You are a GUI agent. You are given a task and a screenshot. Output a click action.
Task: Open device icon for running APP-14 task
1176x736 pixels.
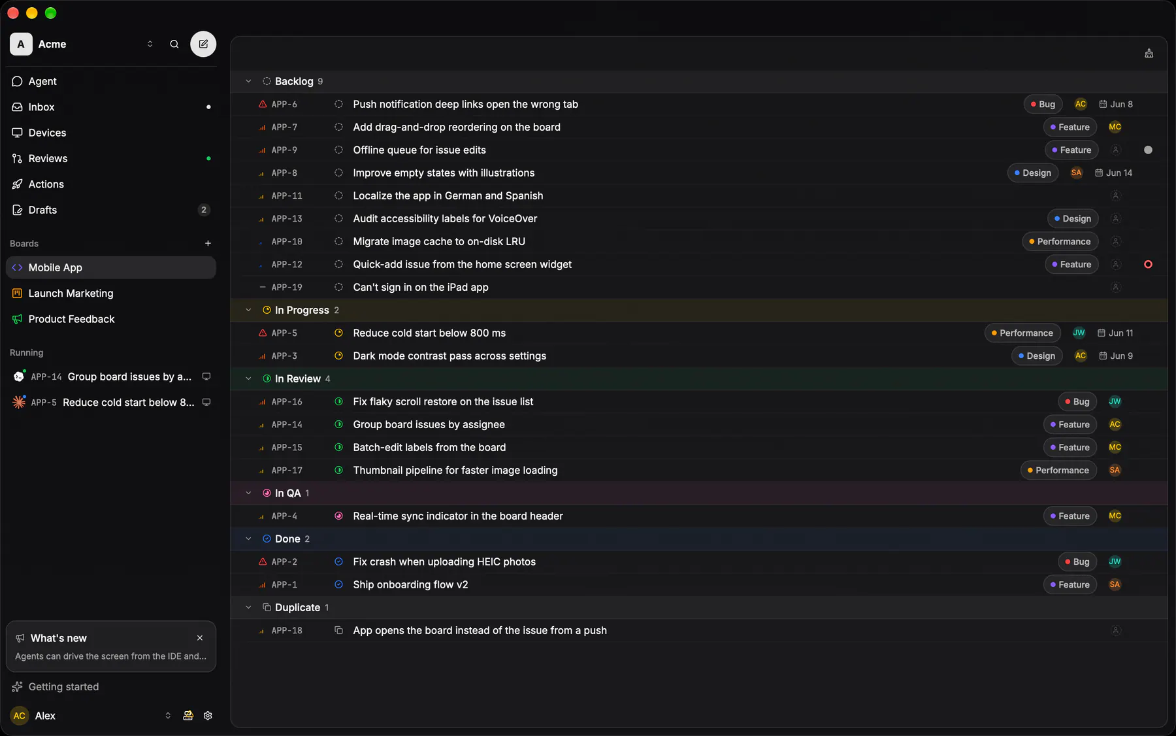point(206,376)
